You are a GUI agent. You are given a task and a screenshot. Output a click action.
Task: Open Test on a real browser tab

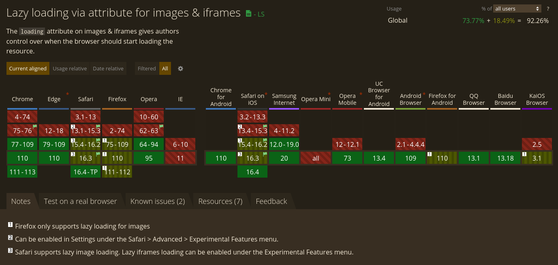point(80,201)
